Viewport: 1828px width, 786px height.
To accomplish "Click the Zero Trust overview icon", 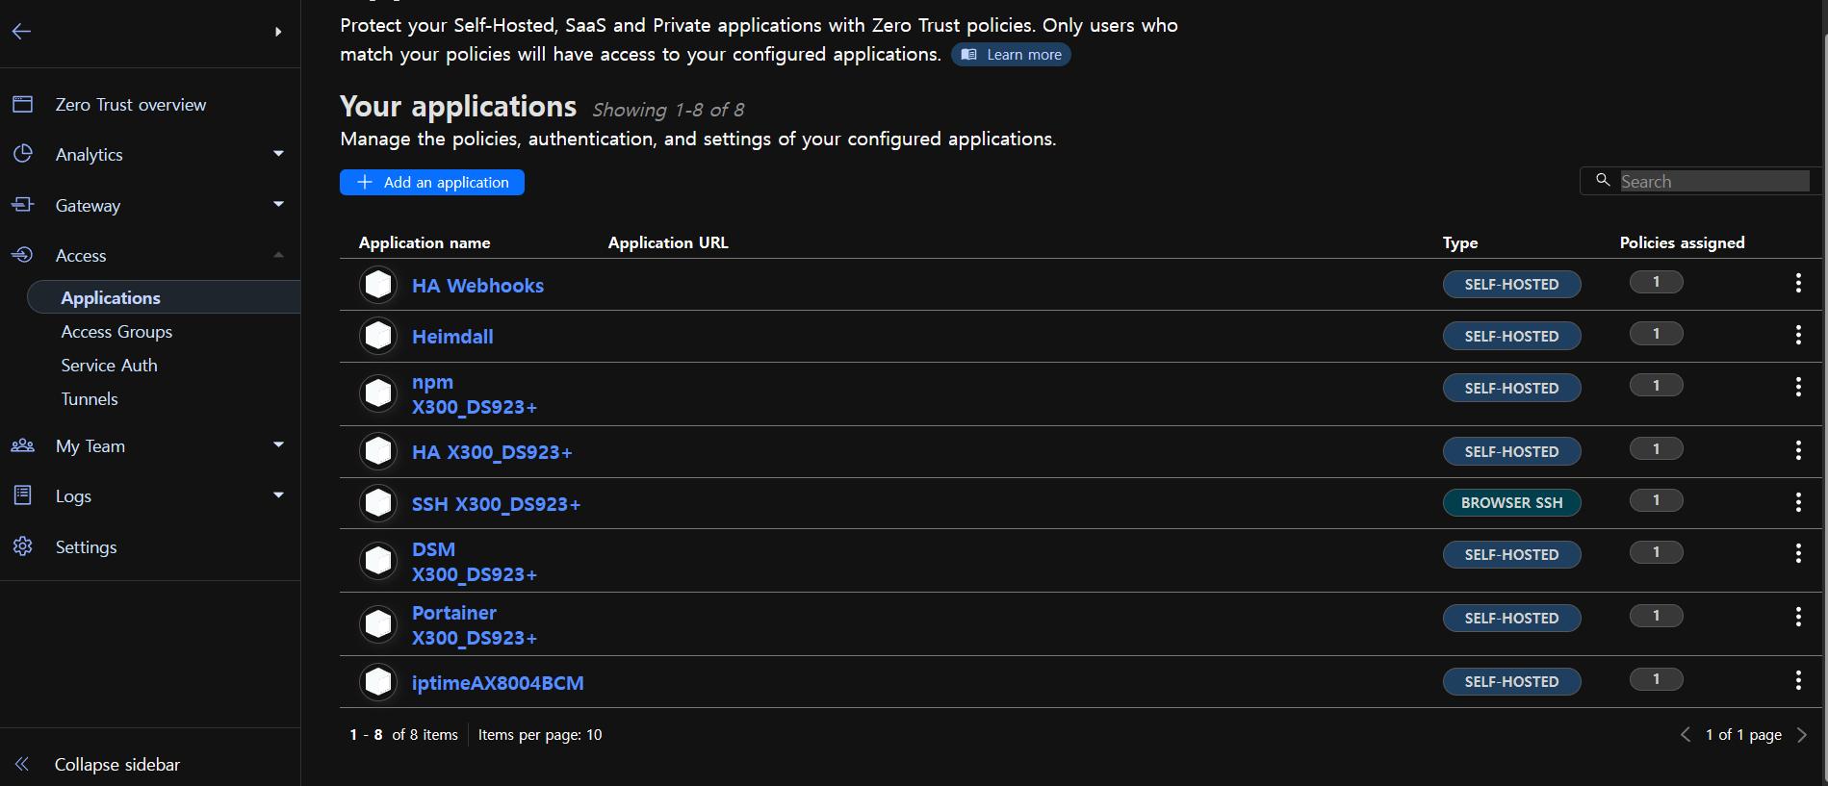I will click(x=23, y=104).
